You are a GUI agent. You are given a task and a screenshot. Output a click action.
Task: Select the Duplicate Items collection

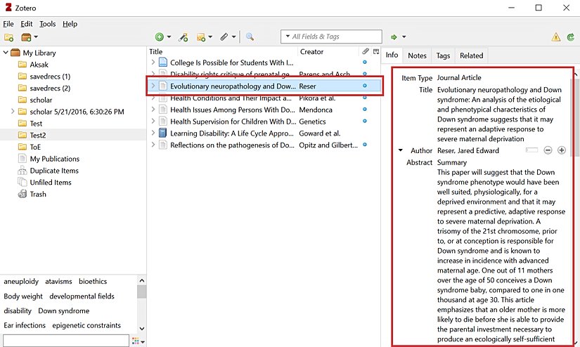click(x=53, y=171)
